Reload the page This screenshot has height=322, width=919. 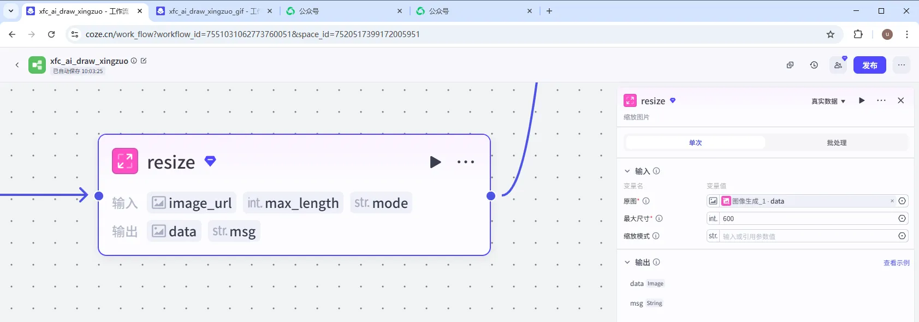point(51,34)
